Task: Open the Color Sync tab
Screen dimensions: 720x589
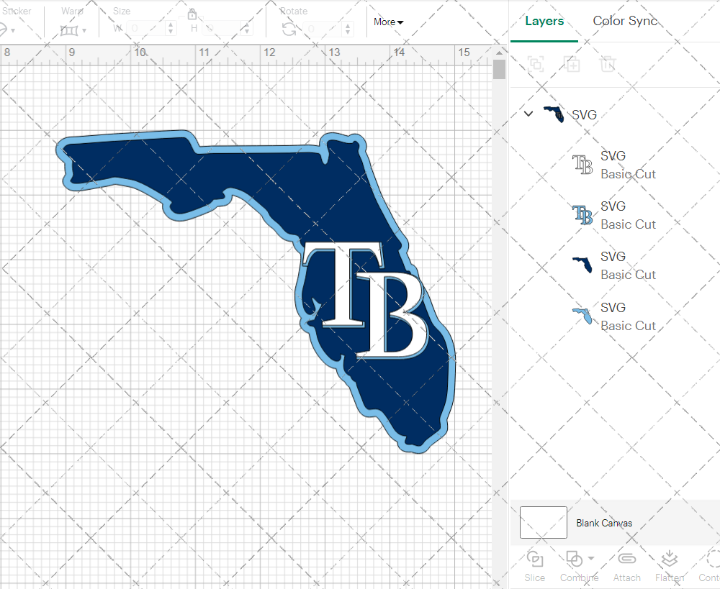Action: coord(624,21)
